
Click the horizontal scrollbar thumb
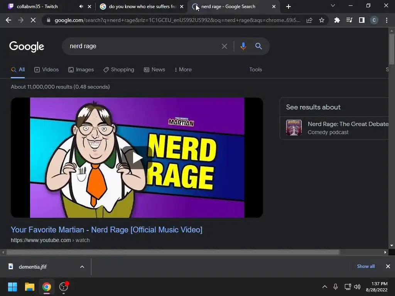[x=173, y=252]
